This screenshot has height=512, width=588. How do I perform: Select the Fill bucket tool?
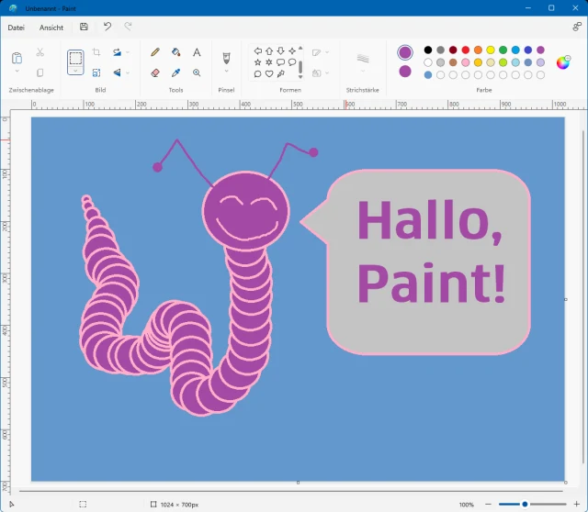(175, 52)
